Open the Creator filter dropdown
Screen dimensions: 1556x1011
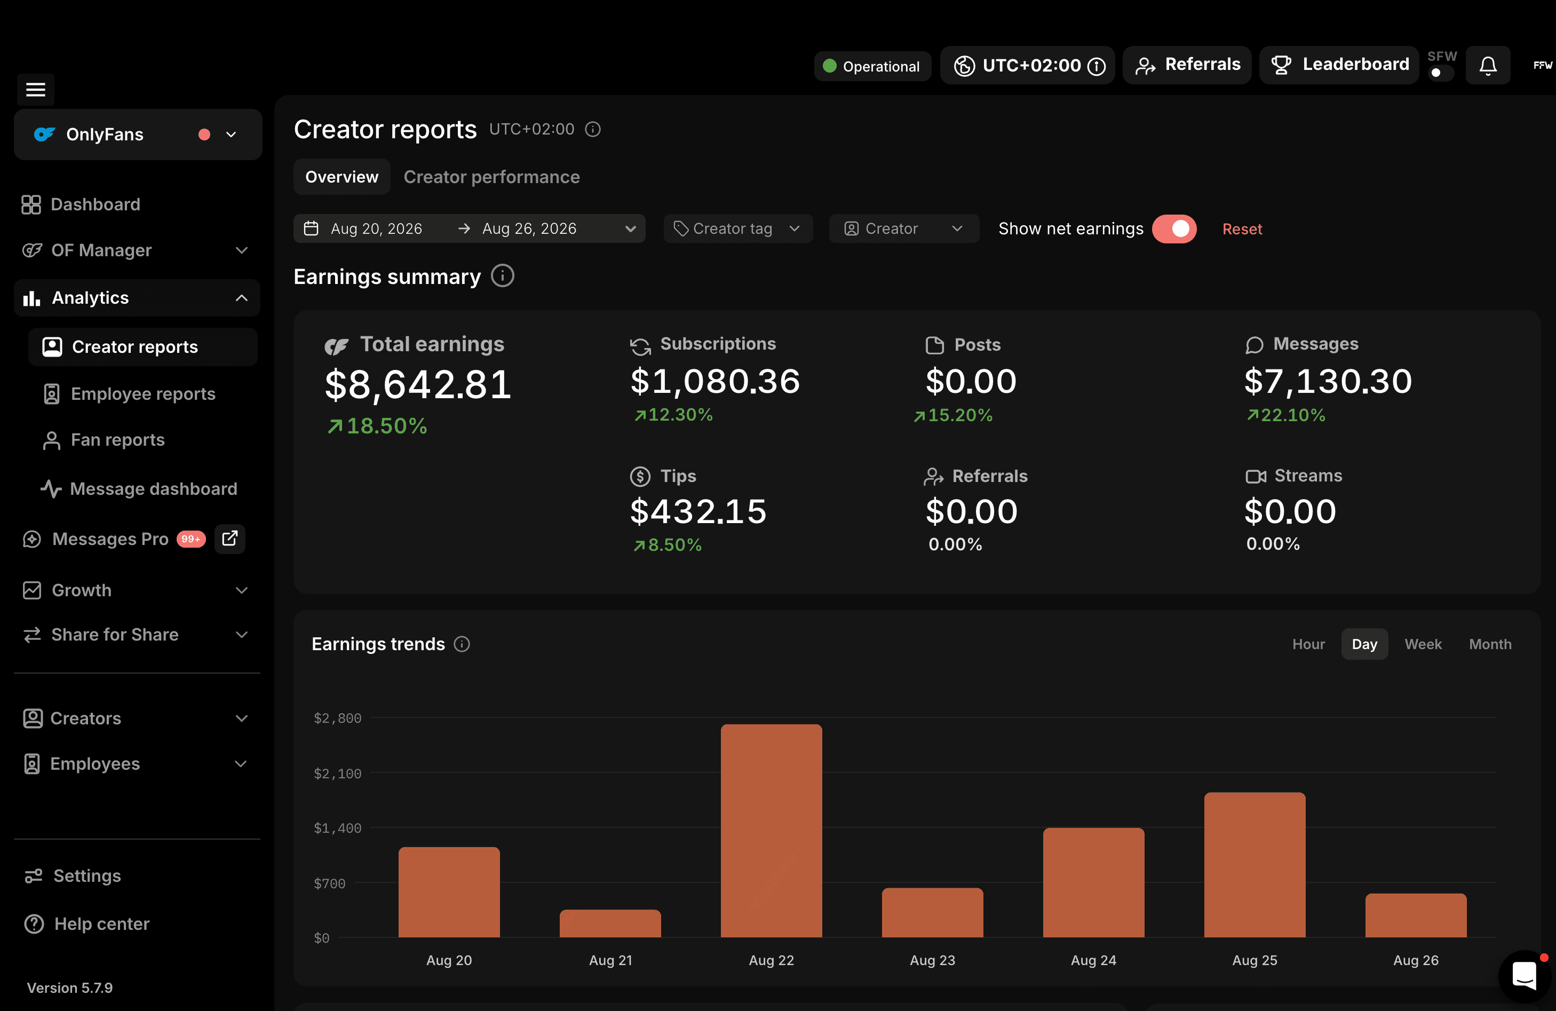pos(903,228)
